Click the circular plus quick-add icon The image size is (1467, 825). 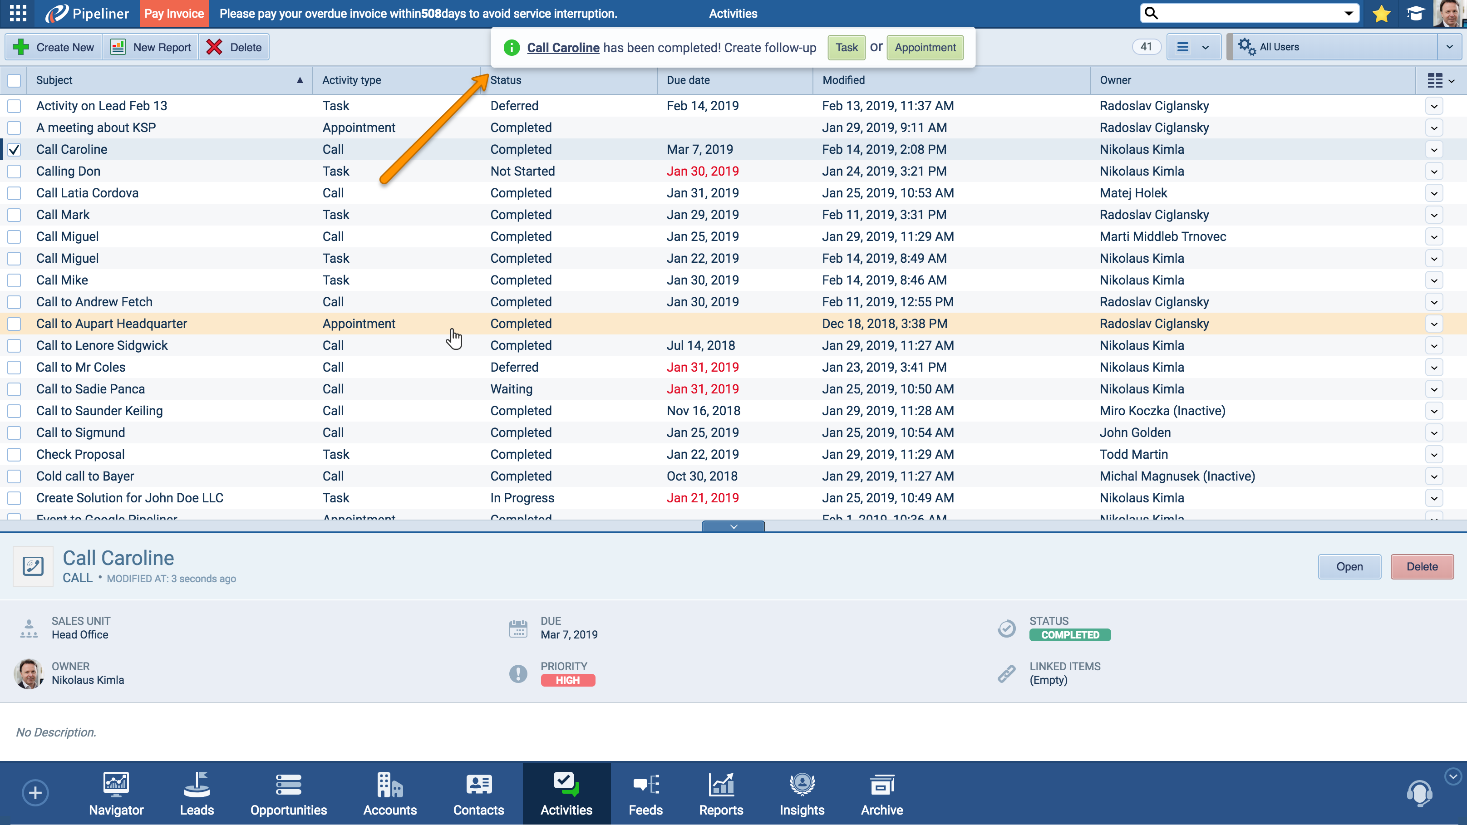35,792
